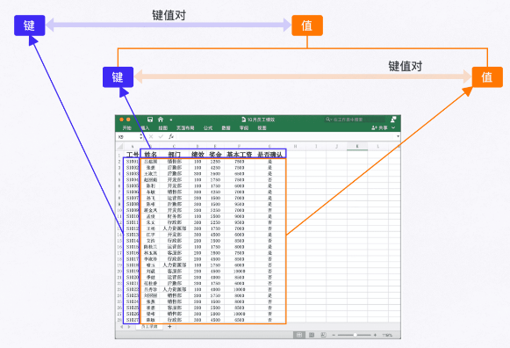Select column I header
The width and height of the screenshot is (510, 348).
316,147
